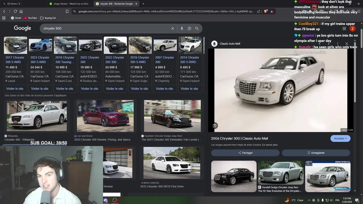The image size is (363, 204).
Task: Open Motor Authority 2012 SRT8 image
Action: 172,163
